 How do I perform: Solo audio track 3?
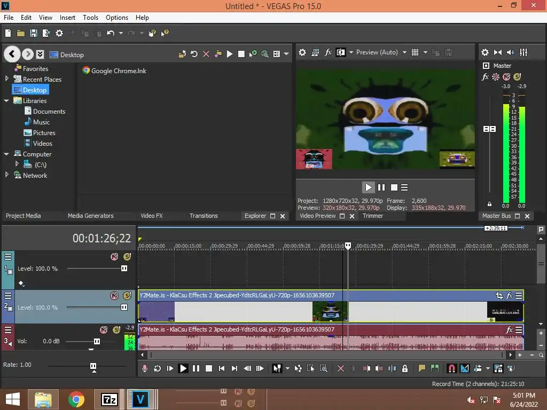click(x=116, y=329)
